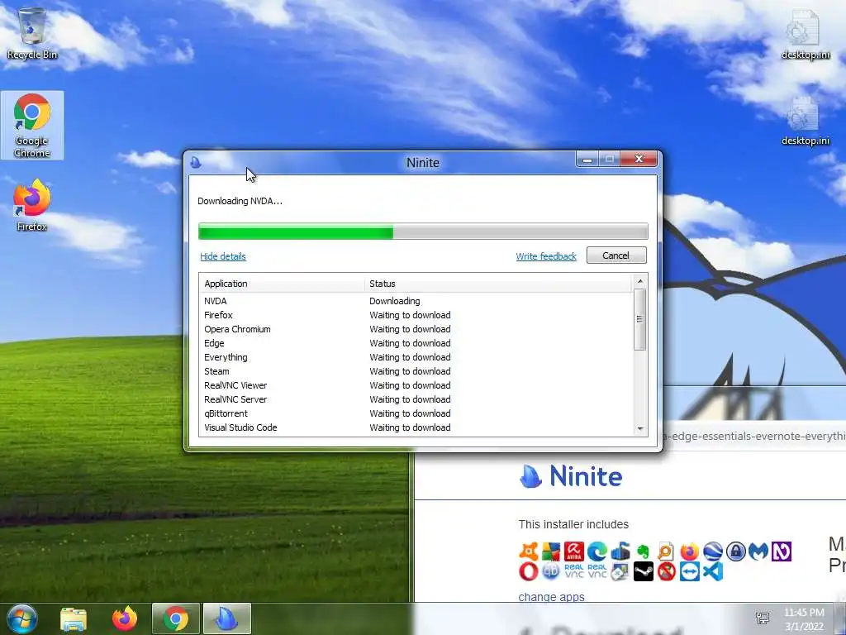
Task: Open the Windows Start button
Action: pyautogui.click(x=22, y=618)
